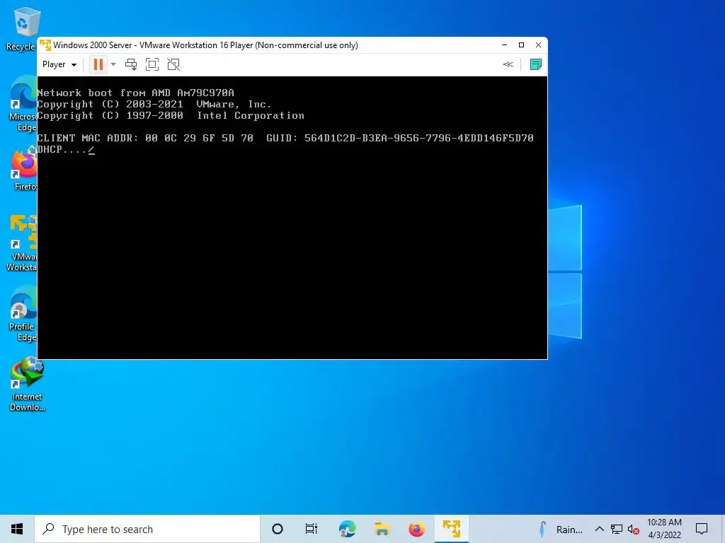Click the muted volume tray icon
The width and height of the screenshot is (725, 543).
634,529
